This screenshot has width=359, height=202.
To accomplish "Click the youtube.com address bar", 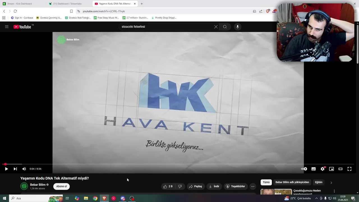I will tap(165, 11).
